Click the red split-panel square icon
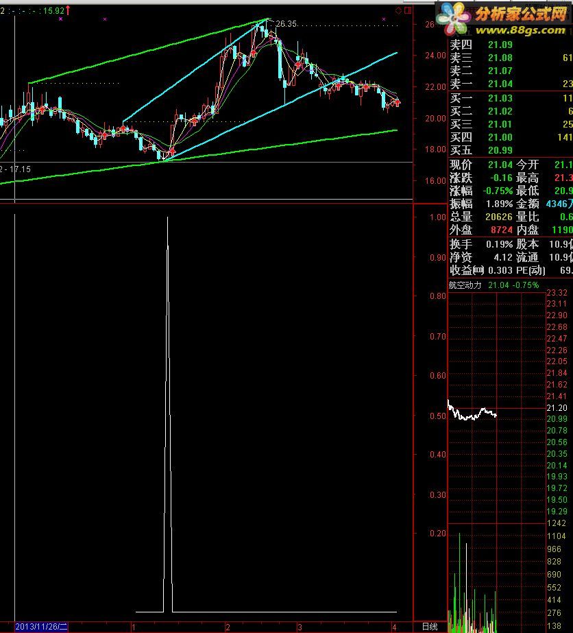The height and width of the screenshot is (633, 573). [x=408, y=10]
